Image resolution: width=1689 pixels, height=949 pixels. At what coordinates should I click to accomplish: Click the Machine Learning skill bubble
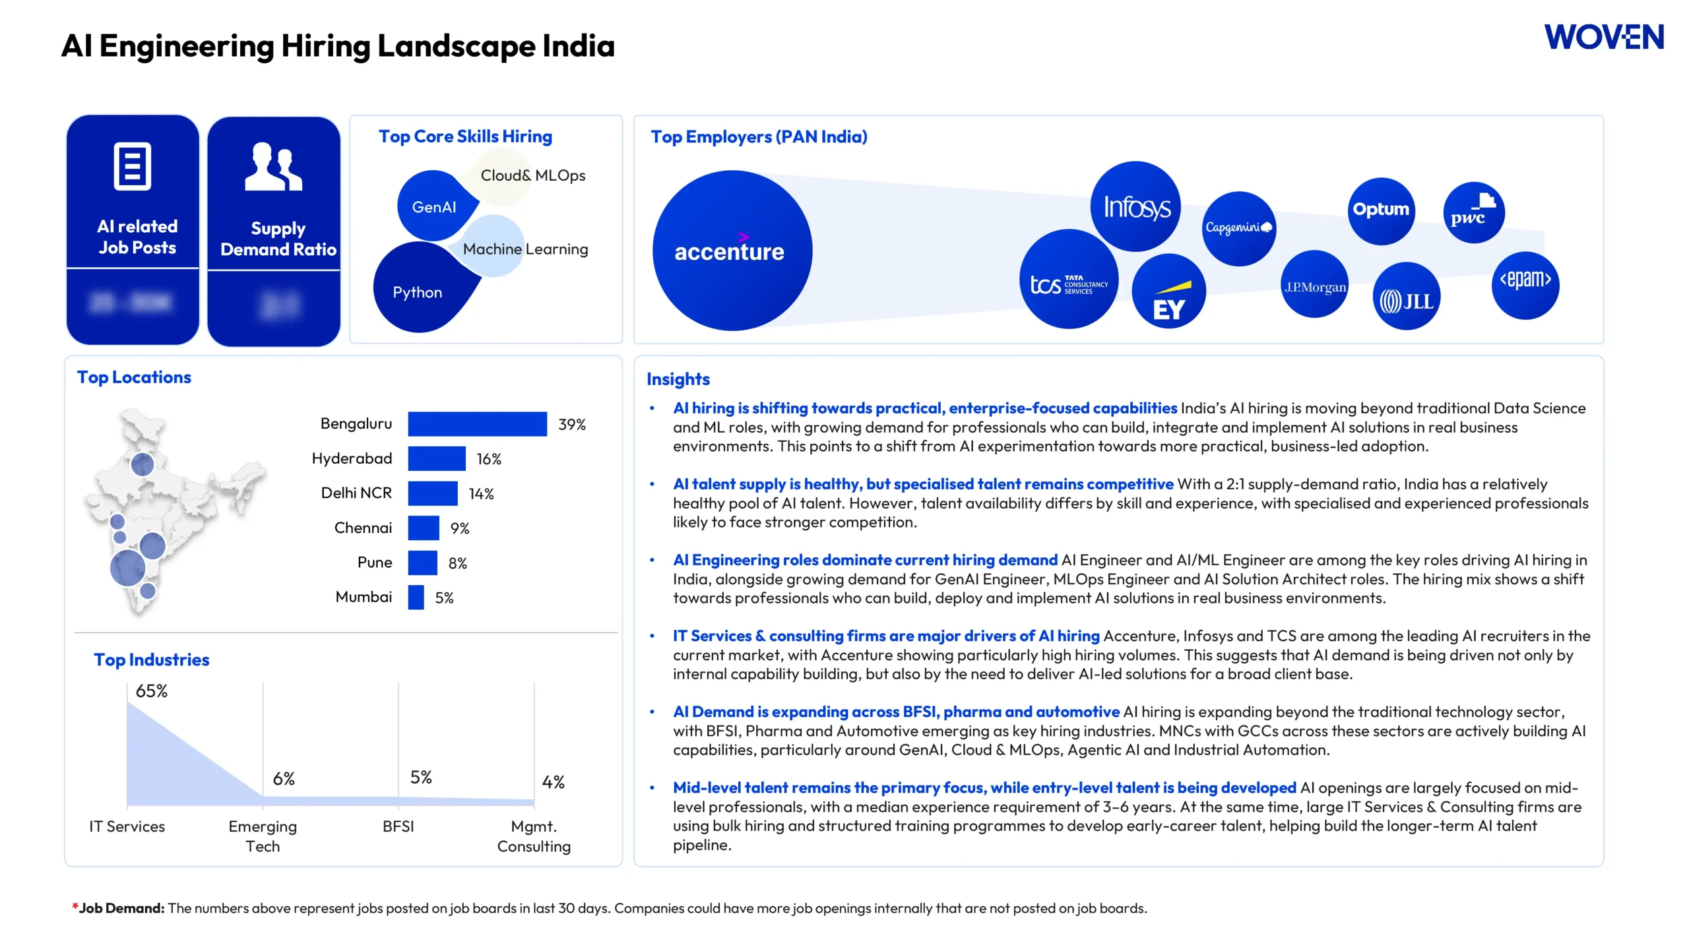(x=492, y=246)
